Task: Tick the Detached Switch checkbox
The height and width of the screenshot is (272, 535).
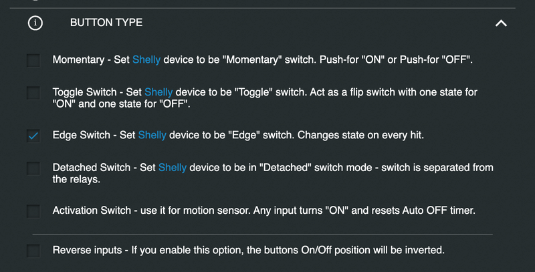Action: 33,168
